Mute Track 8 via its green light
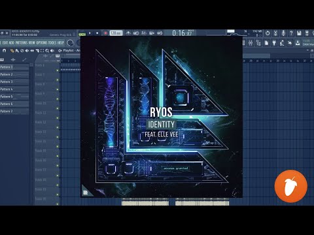The height and width of the screenshot is (235, 314). pos(58,89)
